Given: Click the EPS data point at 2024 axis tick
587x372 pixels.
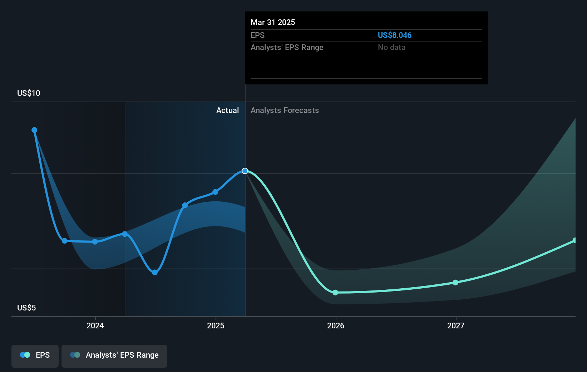Looking at the screenshot, I should click(x=95, y=242).
